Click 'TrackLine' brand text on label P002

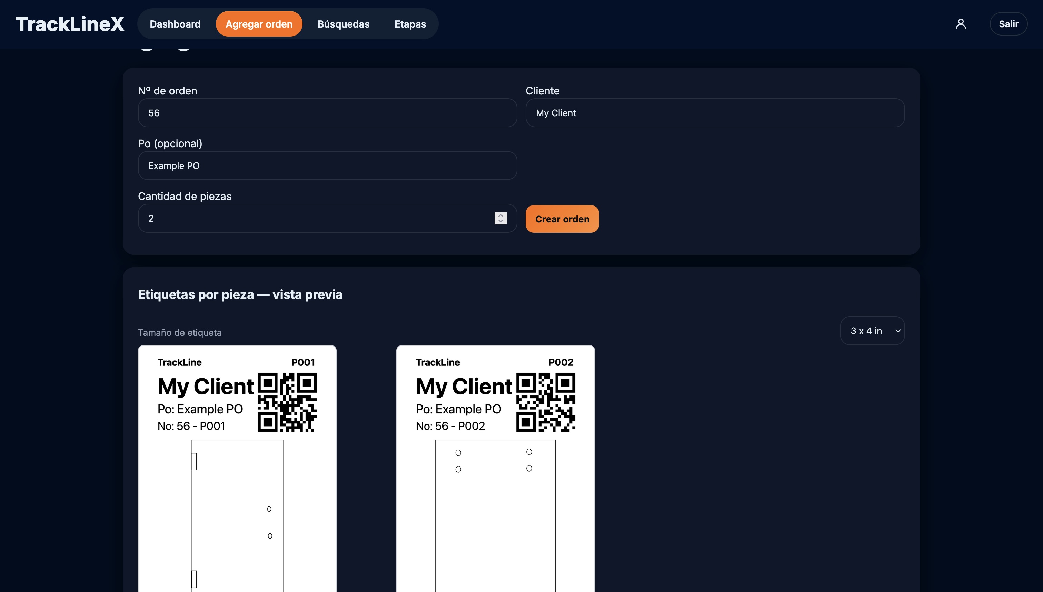438,362
